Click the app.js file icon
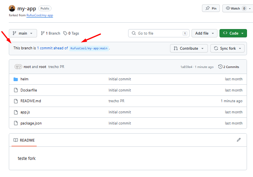 16,112
